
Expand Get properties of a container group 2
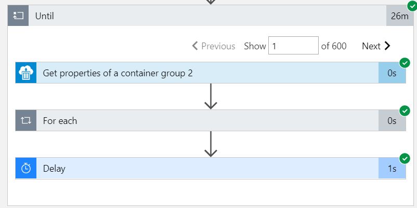[208, 73]
